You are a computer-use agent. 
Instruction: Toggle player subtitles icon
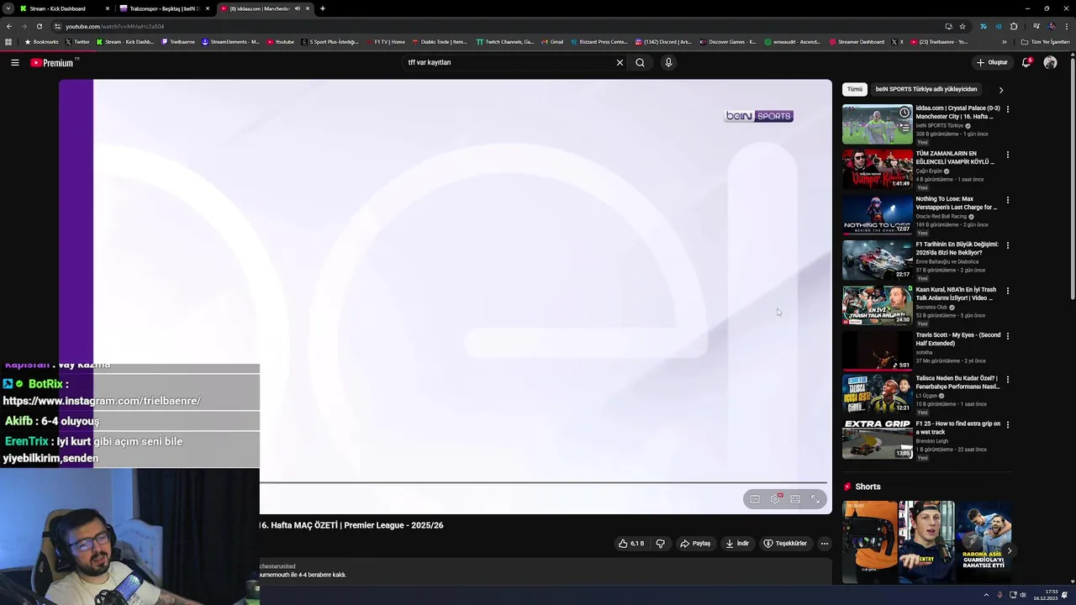755,499
